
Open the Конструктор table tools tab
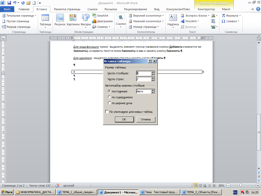click(206, 9)
